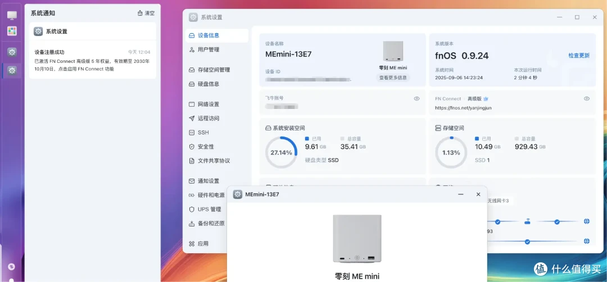Open 存储空间管理 in the sidebar
The image size is (607, 282).
pyautogui.click(x=217, y=70)
